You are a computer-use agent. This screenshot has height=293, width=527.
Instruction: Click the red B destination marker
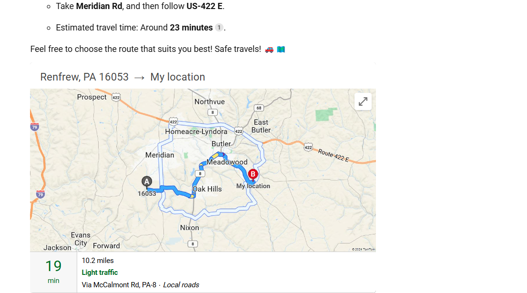point(253,174)
